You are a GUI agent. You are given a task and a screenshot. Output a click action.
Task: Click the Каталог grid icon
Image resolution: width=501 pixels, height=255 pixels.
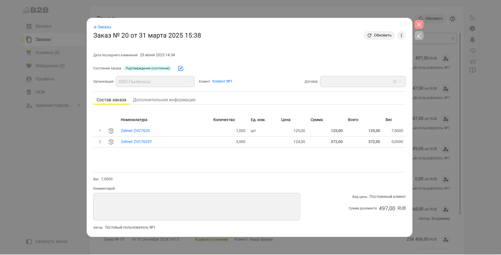29,26
